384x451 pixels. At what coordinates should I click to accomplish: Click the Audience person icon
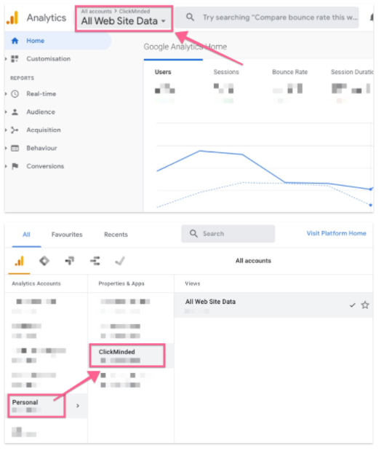(x=15, y=112)
